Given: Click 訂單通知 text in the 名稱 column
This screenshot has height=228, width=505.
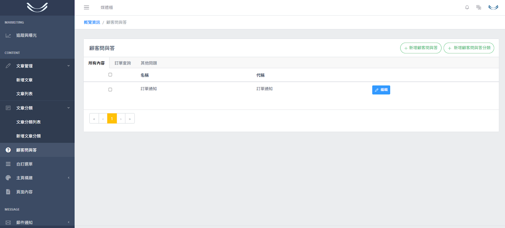Looking at the screenshot, I should pos(149,89).
